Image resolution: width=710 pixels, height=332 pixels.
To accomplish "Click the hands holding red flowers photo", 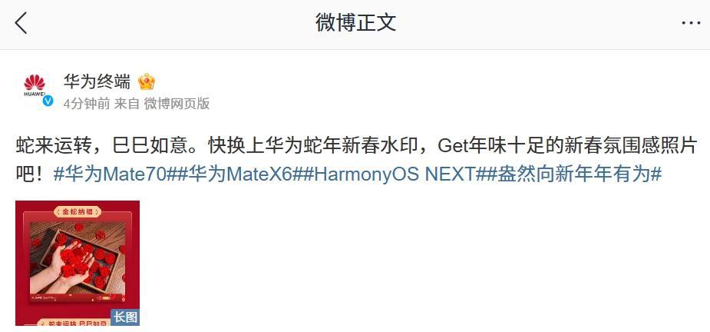I will click(x=78, y=262).
